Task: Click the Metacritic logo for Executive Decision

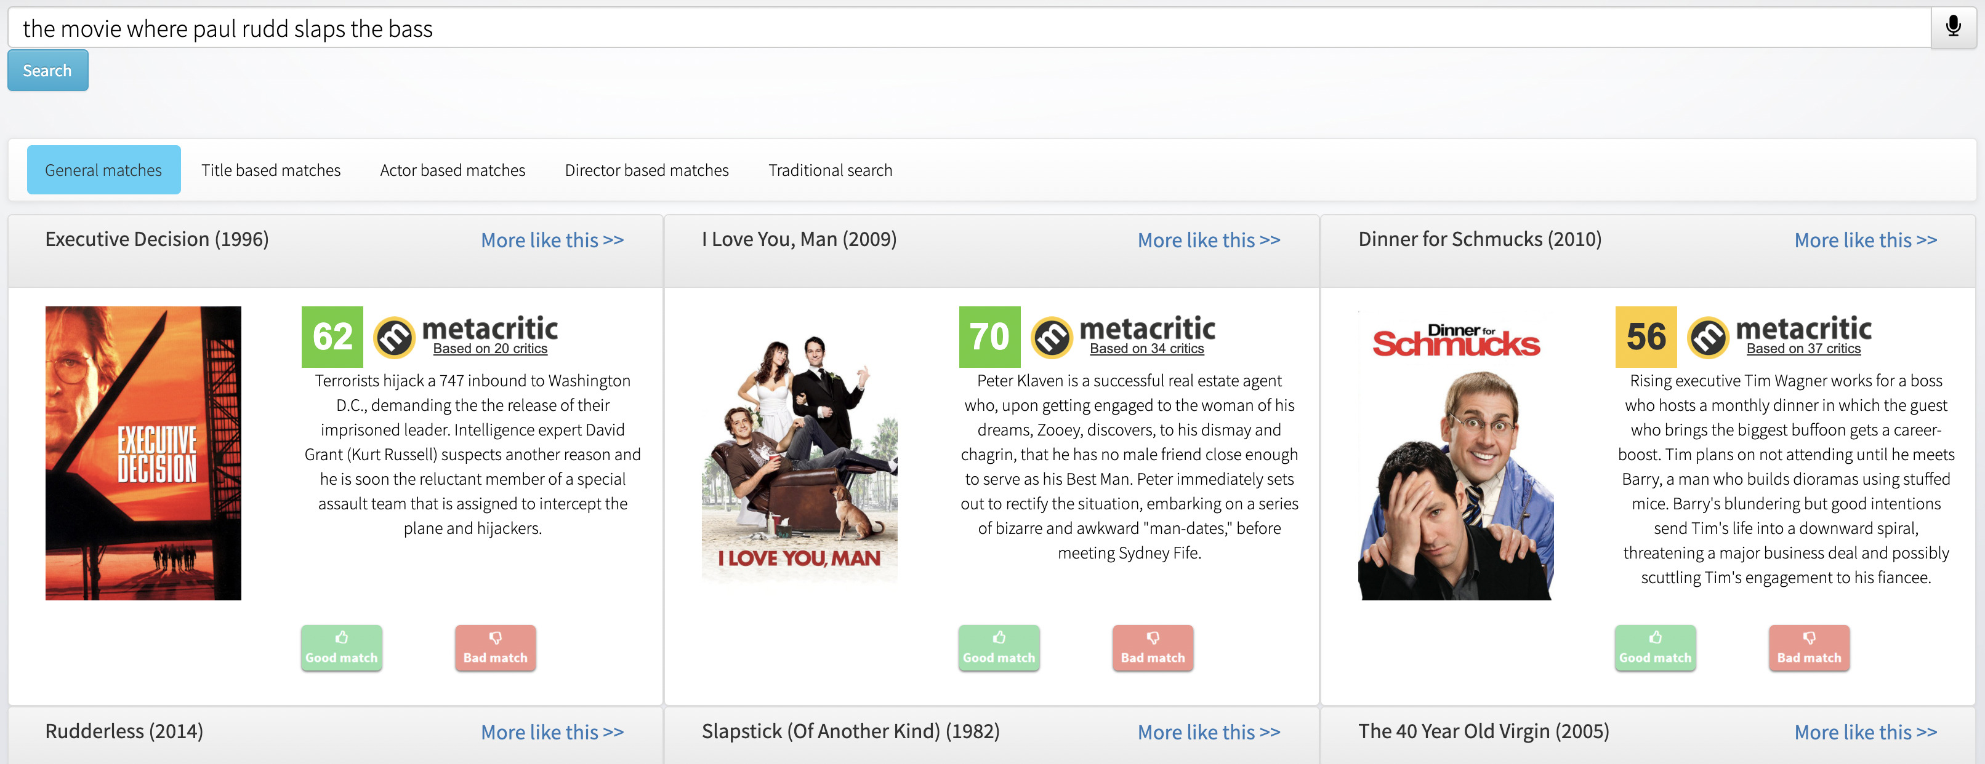Action: (467, 336)
